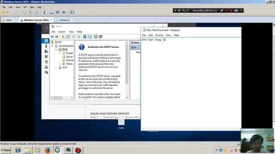
Task: Toggle the show/hide console tree icon in DHCP
Action: tap(68, 37)
